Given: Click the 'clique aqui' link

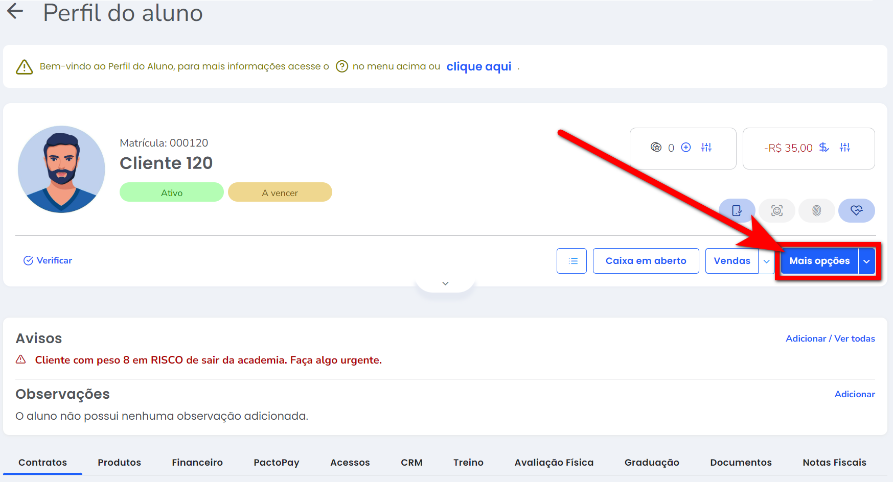Looking at the screenshot, I should (x=478, y=66).
